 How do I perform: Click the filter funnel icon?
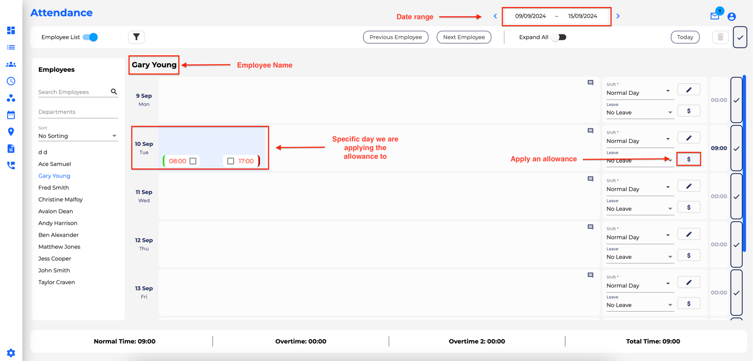[136, 37]
